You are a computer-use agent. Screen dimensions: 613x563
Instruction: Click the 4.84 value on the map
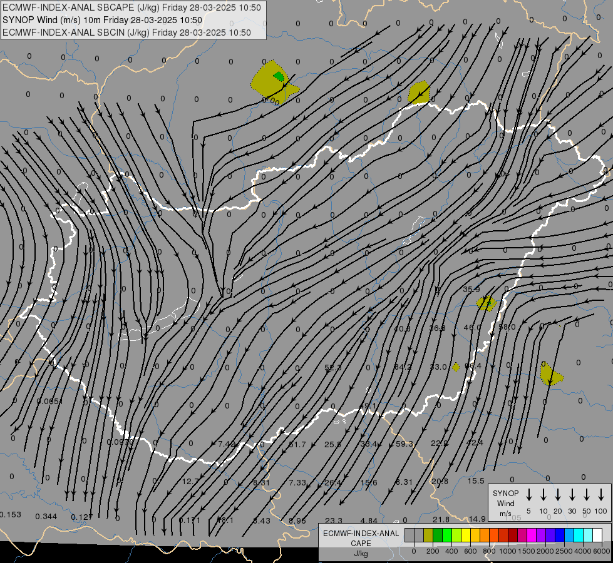pyautogui.click(x=369, y=520)
